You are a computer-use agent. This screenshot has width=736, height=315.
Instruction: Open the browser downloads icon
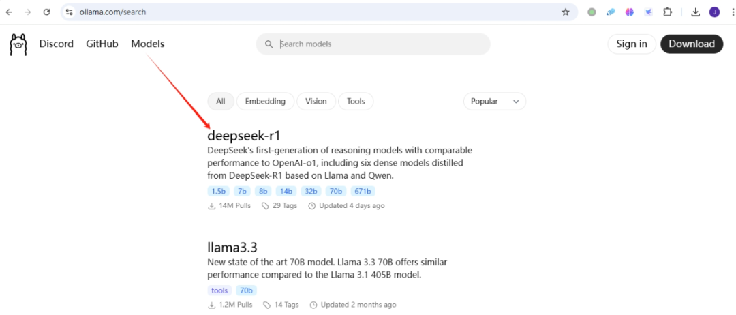[696, 12]
